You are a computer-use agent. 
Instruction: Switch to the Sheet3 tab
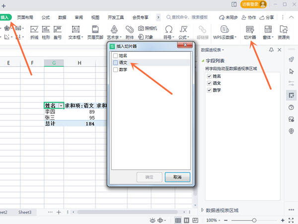click(25, 212)
